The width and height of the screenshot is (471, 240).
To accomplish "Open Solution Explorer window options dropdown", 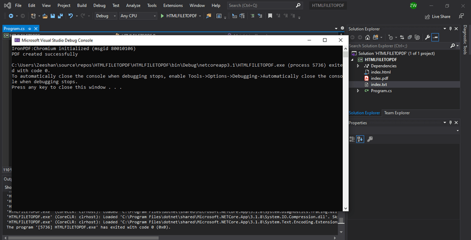I will [x=445, y=29].
